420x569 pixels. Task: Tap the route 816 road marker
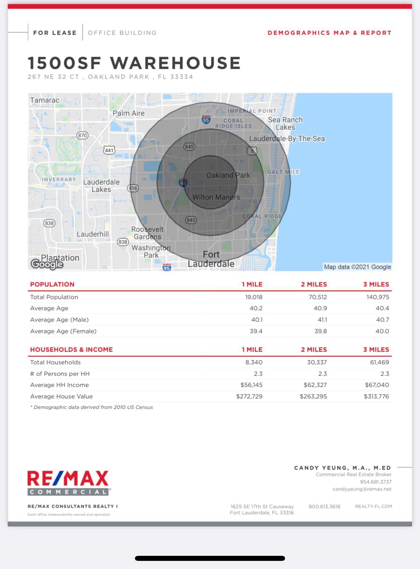pos(133,188)
